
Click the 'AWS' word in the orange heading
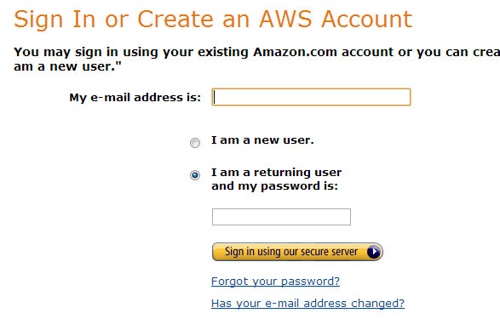click(x=285, y=19)
